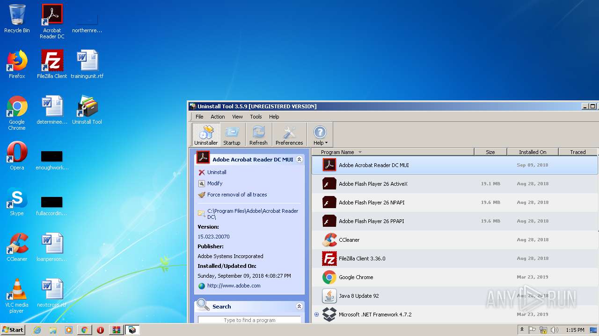
Task: Open Google Chrome desktop shortcut
Action: (17, 113)
